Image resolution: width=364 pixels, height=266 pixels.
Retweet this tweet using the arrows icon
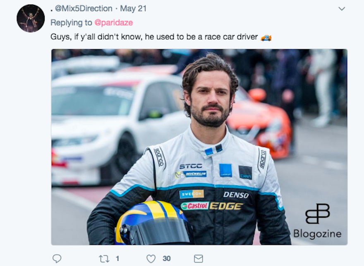104,259
